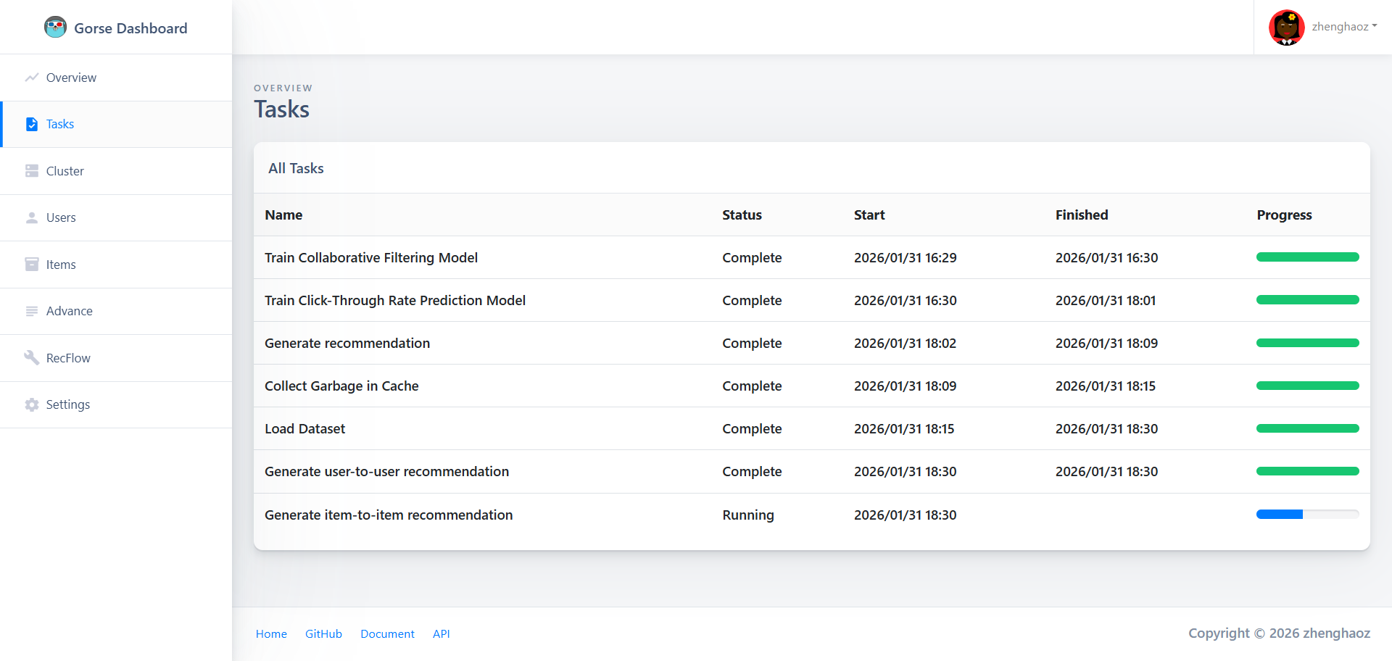Viewport: 1392px width, 661px height.
Task: Open the Document footer link
Action: [x=387, y=633]
